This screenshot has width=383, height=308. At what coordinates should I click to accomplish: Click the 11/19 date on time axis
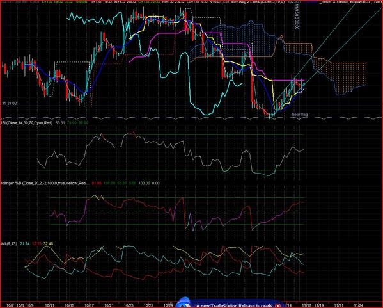click(319, 305)
